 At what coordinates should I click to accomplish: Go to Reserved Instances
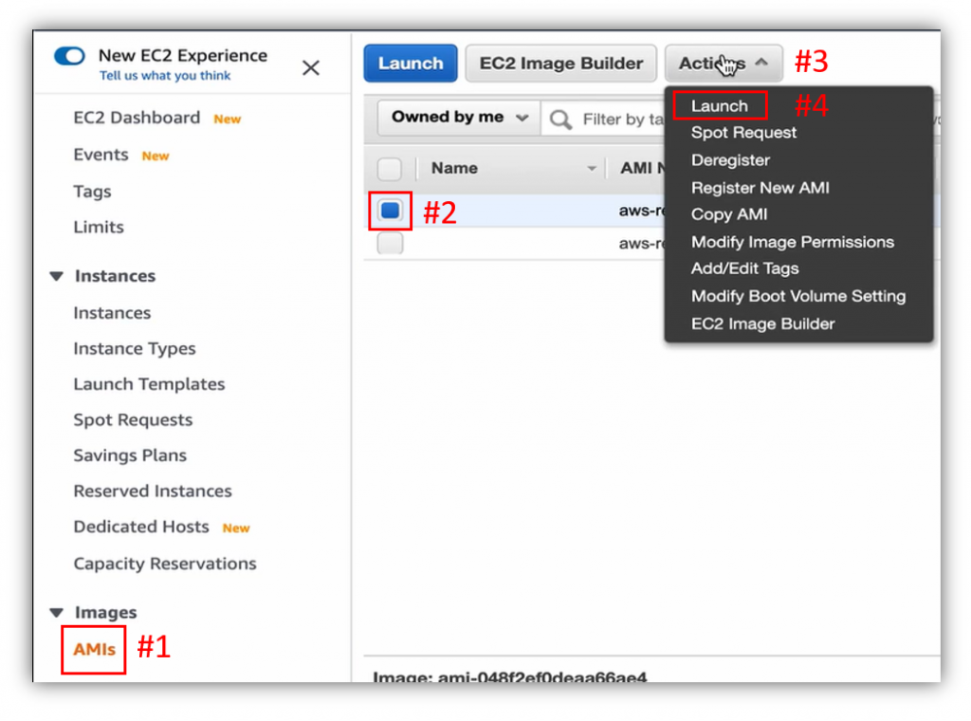pos(153,491)
